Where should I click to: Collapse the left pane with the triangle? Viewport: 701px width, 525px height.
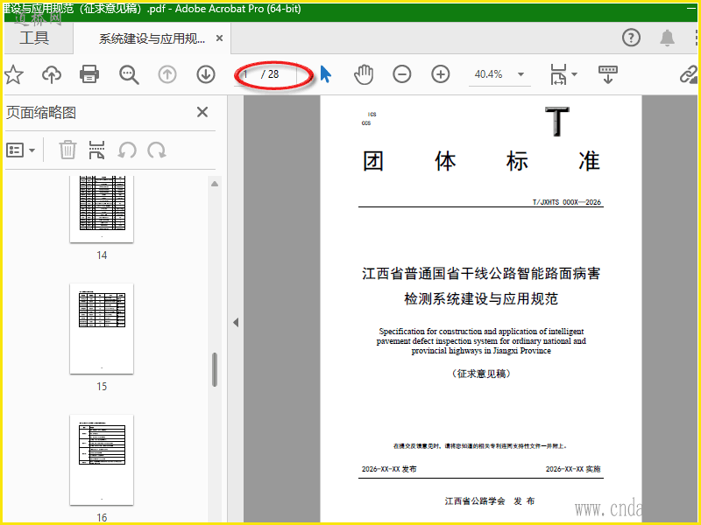[236, 322]
